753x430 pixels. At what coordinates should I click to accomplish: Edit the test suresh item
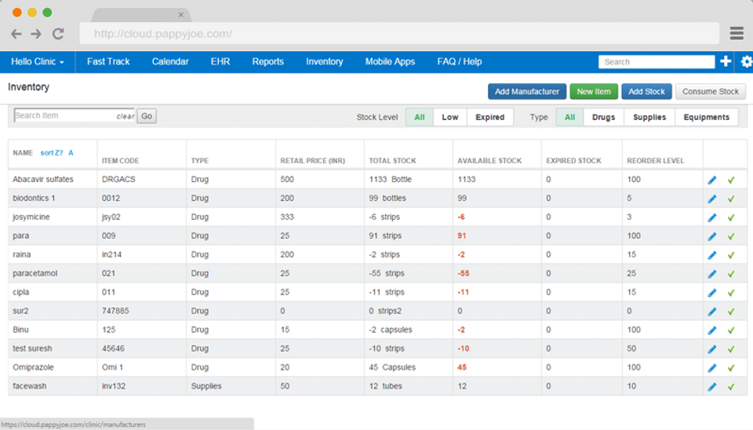(x=711, y=349)
